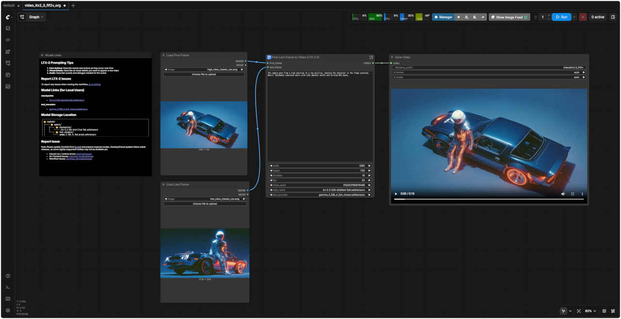The image size is (621, 319).
Task: Toggle the minimap icon at bottom right
Action: (x=604, y=311)
